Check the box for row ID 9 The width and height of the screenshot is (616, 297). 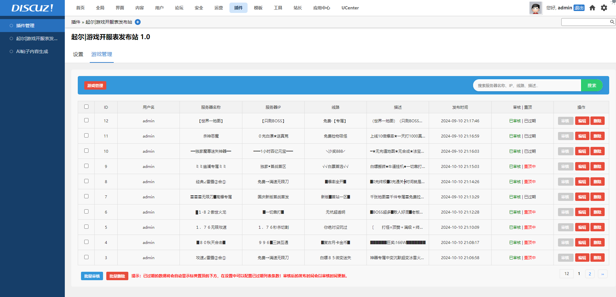click(x=86, y=166)
